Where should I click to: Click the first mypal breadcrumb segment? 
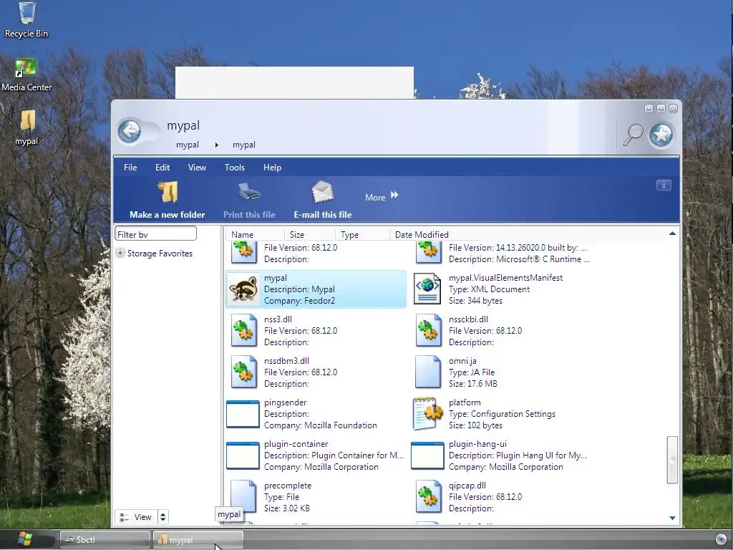(x=188, y=145)
